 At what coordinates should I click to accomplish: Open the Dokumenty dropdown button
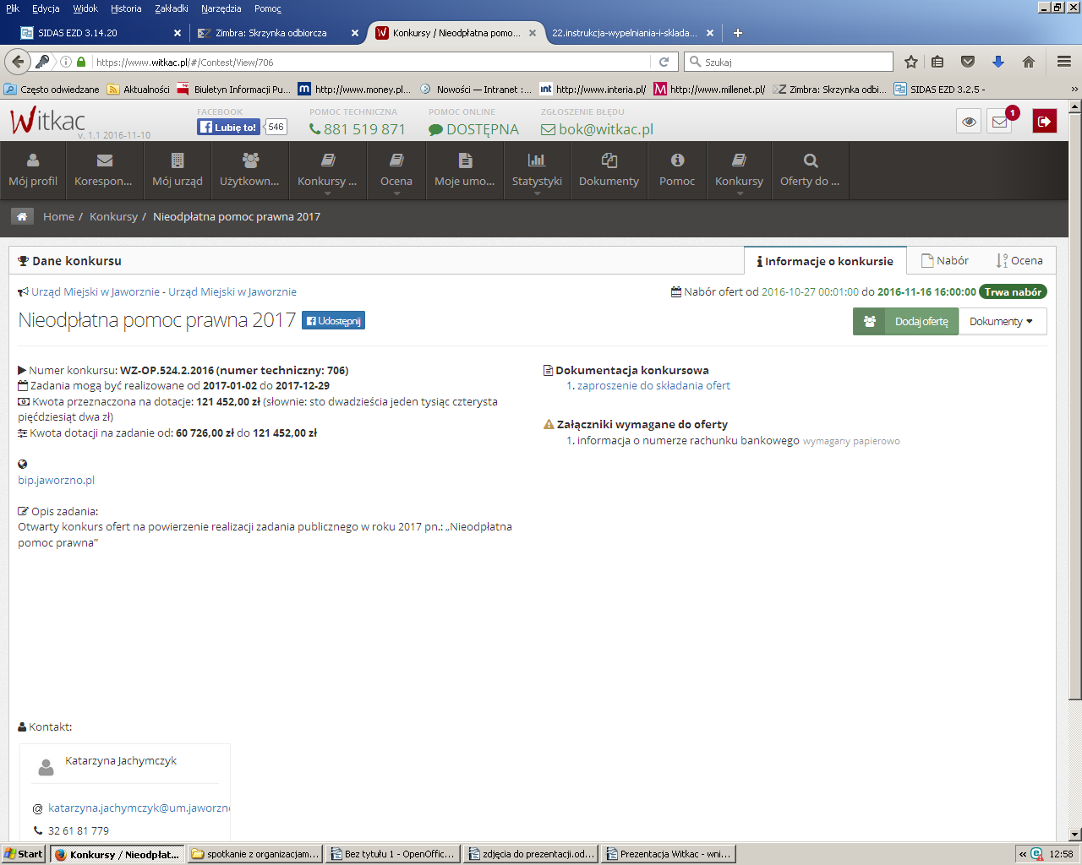pos(1003,321)
